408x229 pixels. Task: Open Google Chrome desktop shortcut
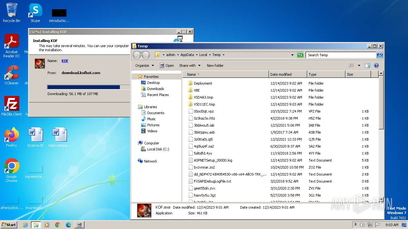click(11, 170)
